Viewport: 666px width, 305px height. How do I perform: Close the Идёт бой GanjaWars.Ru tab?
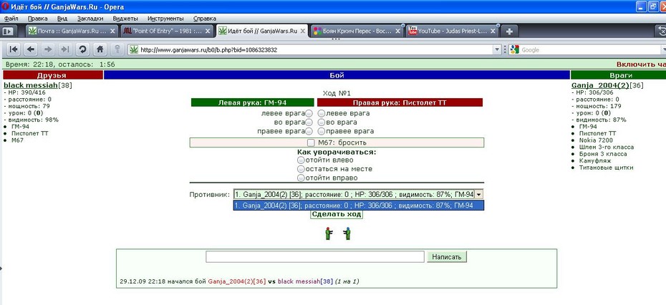click(302, 31)
